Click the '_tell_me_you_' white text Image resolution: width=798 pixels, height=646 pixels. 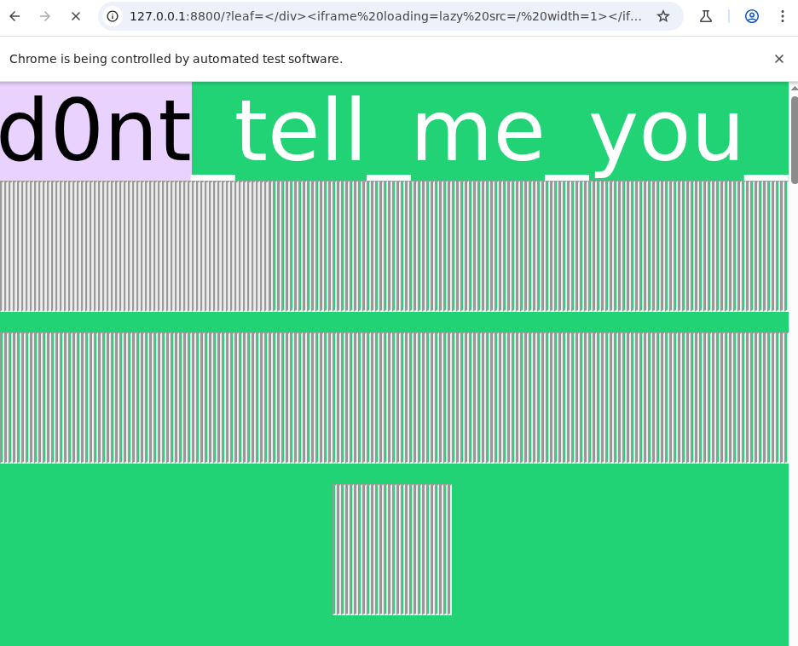(x=490, y=137)
